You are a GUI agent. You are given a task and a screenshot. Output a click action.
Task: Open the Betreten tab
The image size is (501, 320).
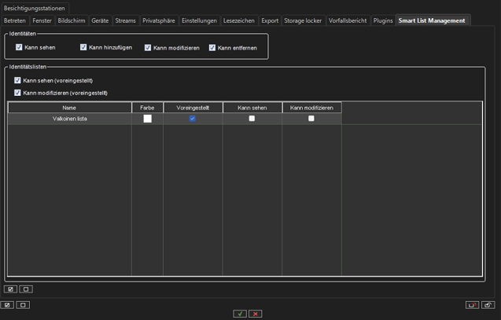15,20
